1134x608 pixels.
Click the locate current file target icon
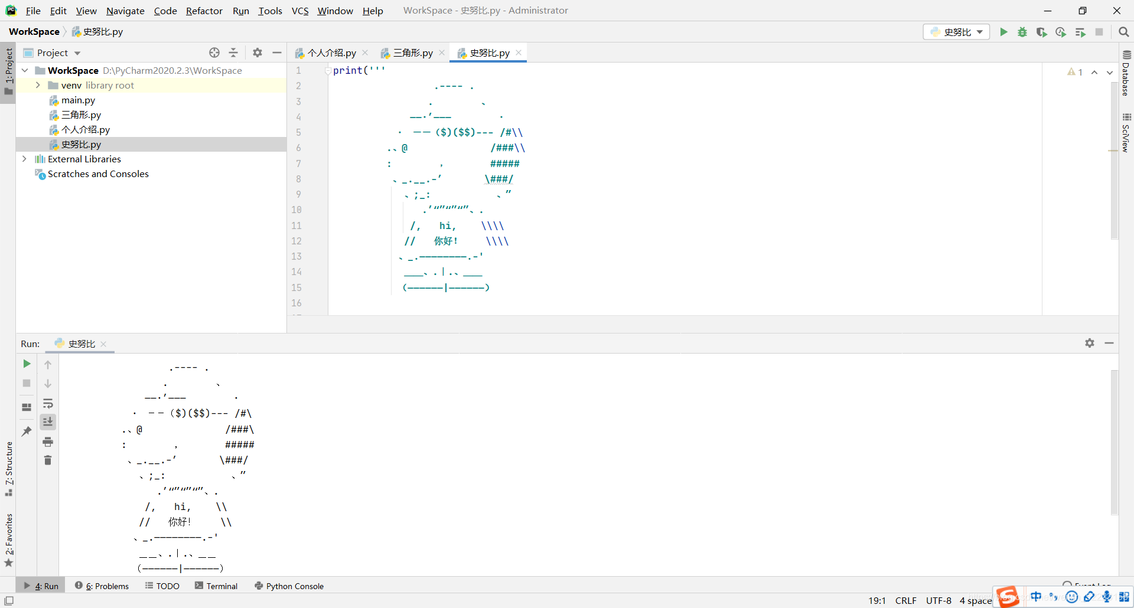214,53
